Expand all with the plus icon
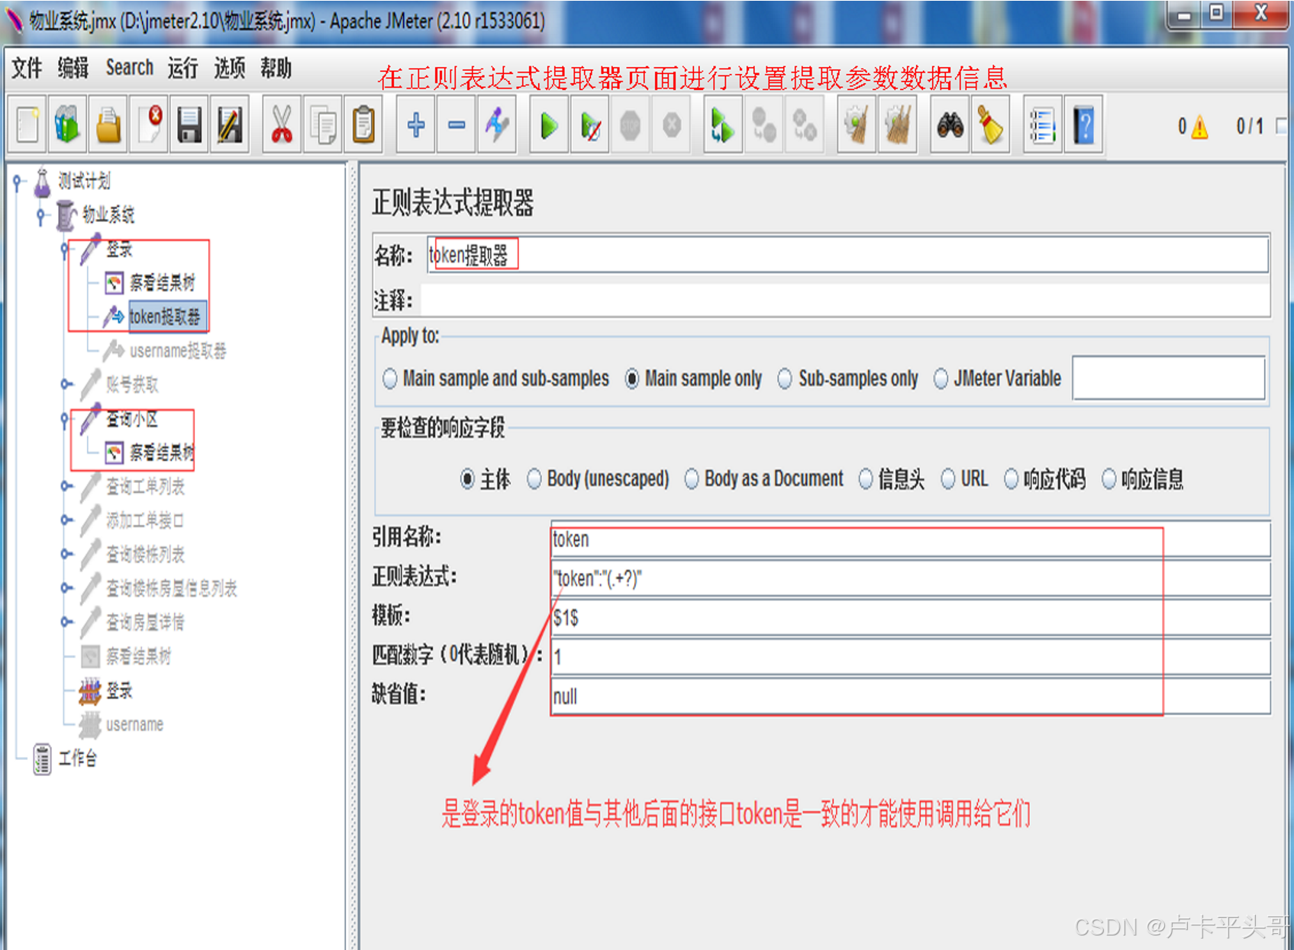The height and width of the screenshot is (950, 1294). (x=416, y=124)
